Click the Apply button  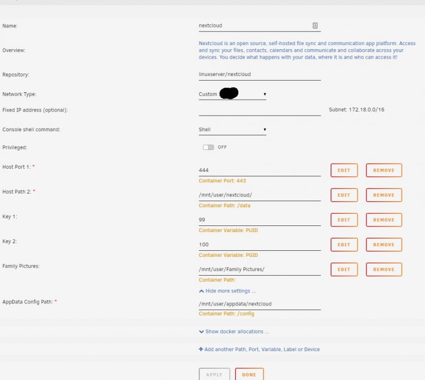click(x=214, y=374)
